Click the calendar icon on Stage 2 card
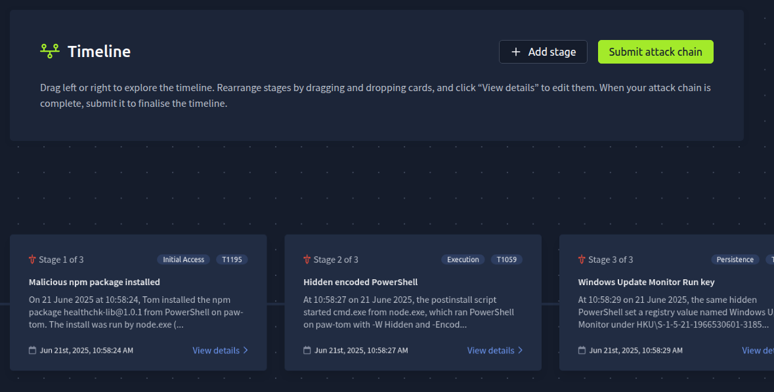This screenshot has width=774, height=392. tap(307, 350)
